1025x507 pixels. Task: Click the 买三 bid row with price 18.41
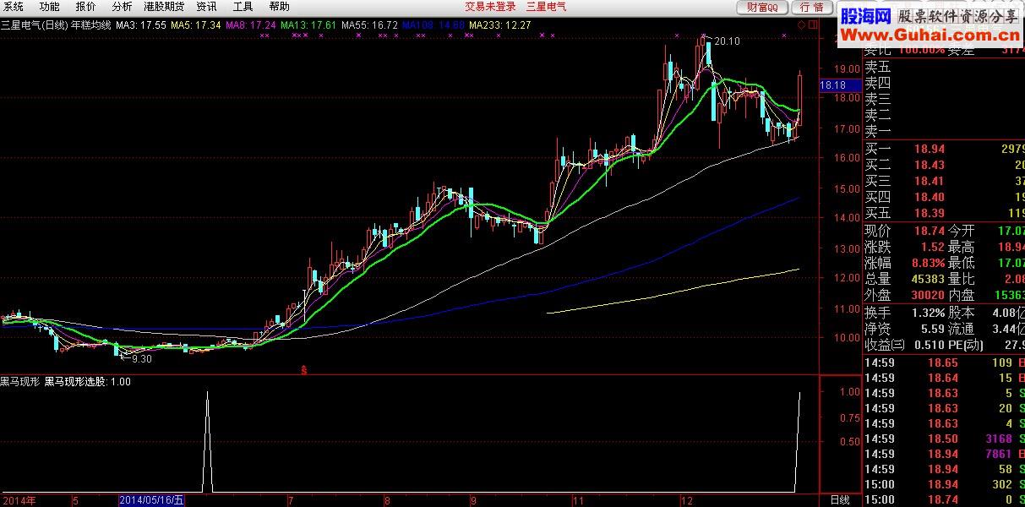944,181
